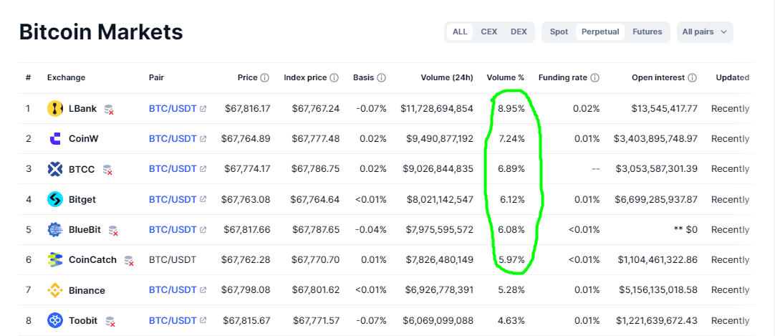Open the All pairs dropdown
Screen dimensions: 775x336
(705, 32)
